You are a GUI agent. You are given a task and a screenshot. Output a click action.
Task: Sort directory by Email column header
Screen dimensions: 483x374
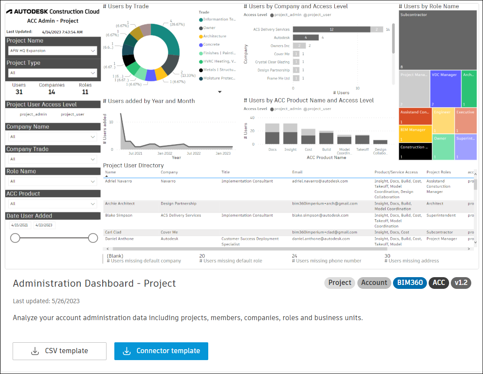pos(297,172)
